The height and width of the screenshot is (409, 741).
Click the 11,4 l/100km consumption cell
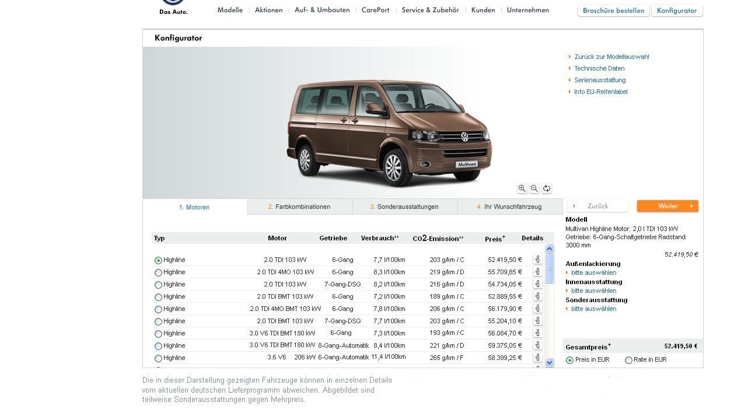tap(389, 357)
